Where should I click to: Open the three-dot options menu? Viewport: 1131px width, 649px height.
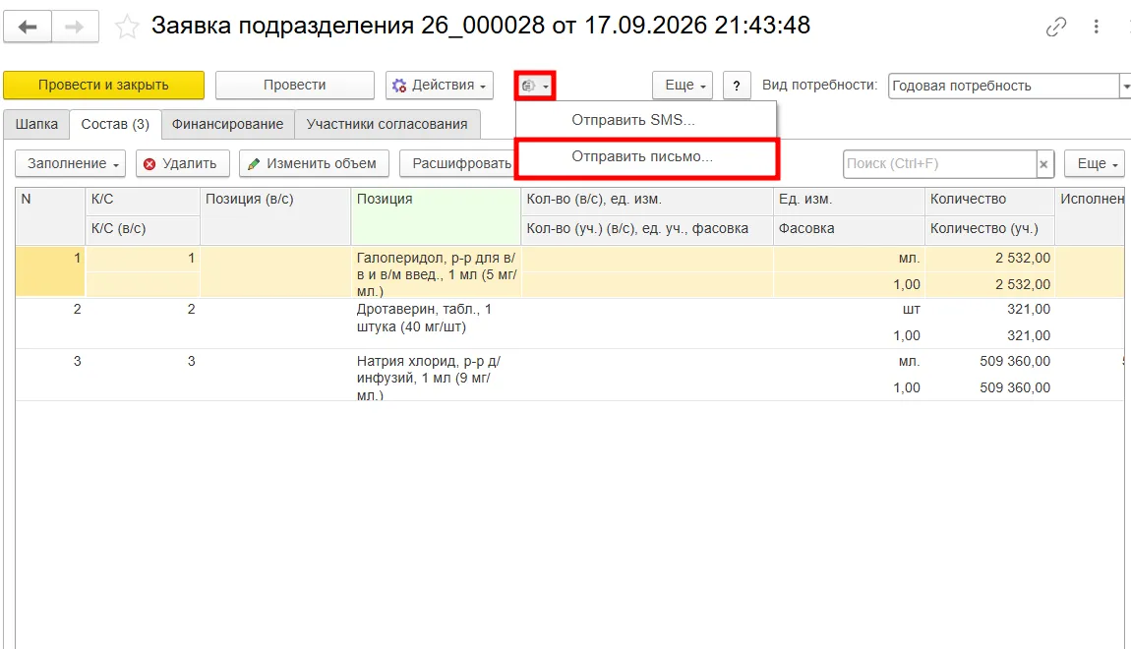(1097, 28)
